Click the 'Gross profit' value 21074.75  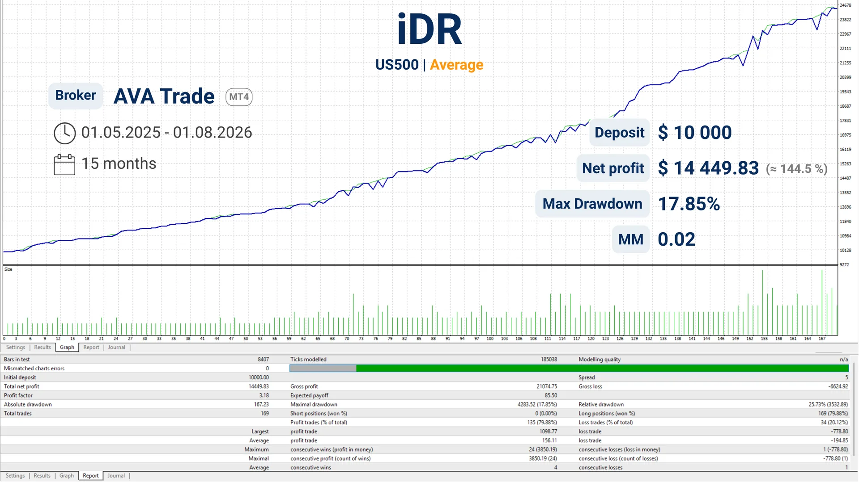547,387
